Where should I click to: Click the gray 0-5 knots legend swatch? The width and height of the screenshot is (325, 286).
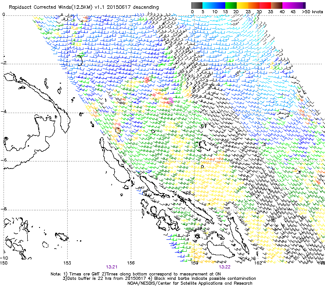pos(197,5)
